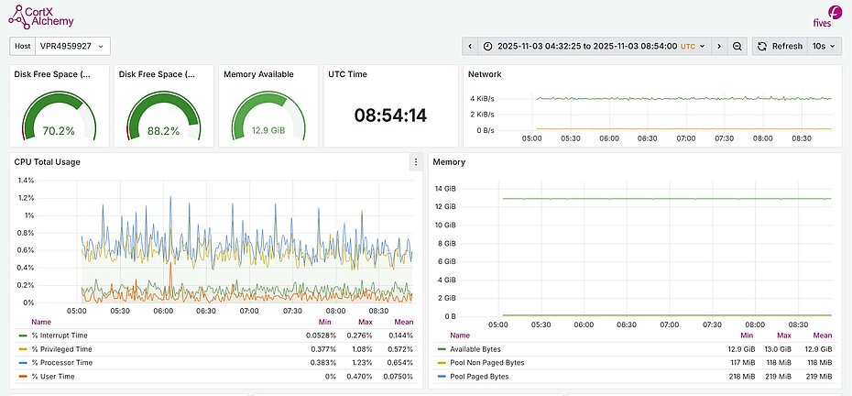Click the % Processor Time color swatch
The height and width of the screenshot is (396, 852).
(x=23, y=363)
